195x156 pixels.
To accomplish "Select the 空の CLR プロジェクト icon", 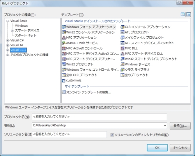I will pyautogui.click(x=64, y=75).
